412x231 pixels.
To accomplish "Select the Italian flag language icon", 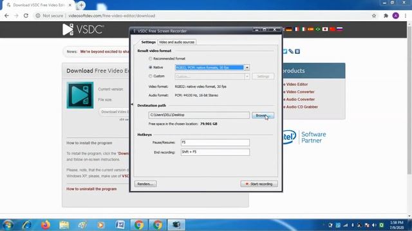I will coord(303,29).
